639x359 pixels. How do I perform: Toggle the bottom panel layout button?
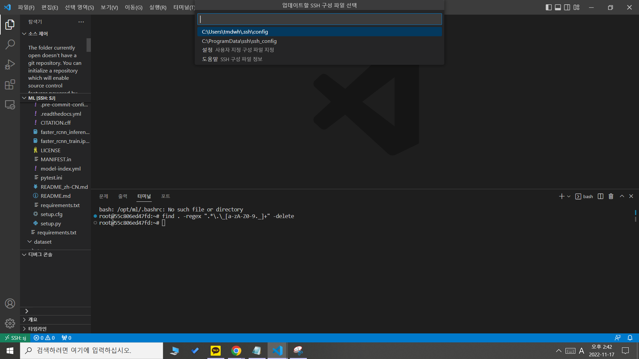(558, 7)
